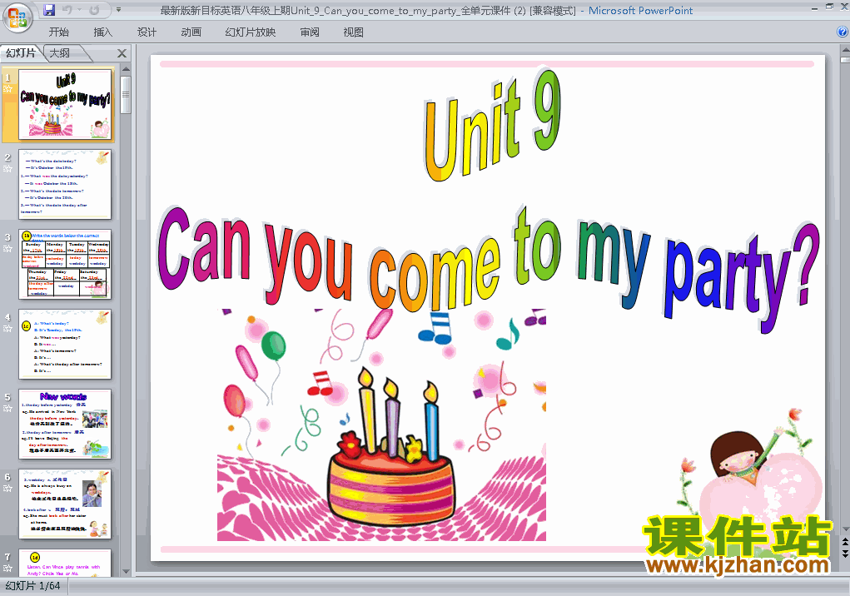Select the birthday cake picture on slide
850x596 pixels.
381,425
